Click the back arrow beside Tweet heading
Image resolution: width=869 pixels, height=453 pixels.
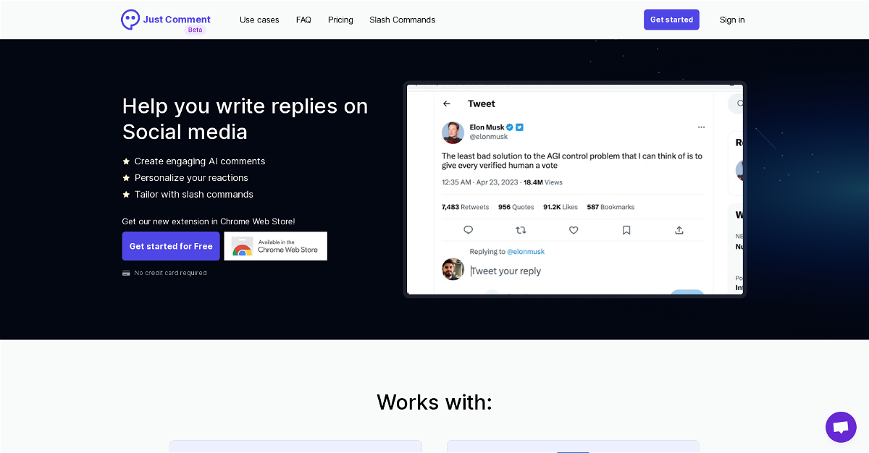tap(447, 103)
